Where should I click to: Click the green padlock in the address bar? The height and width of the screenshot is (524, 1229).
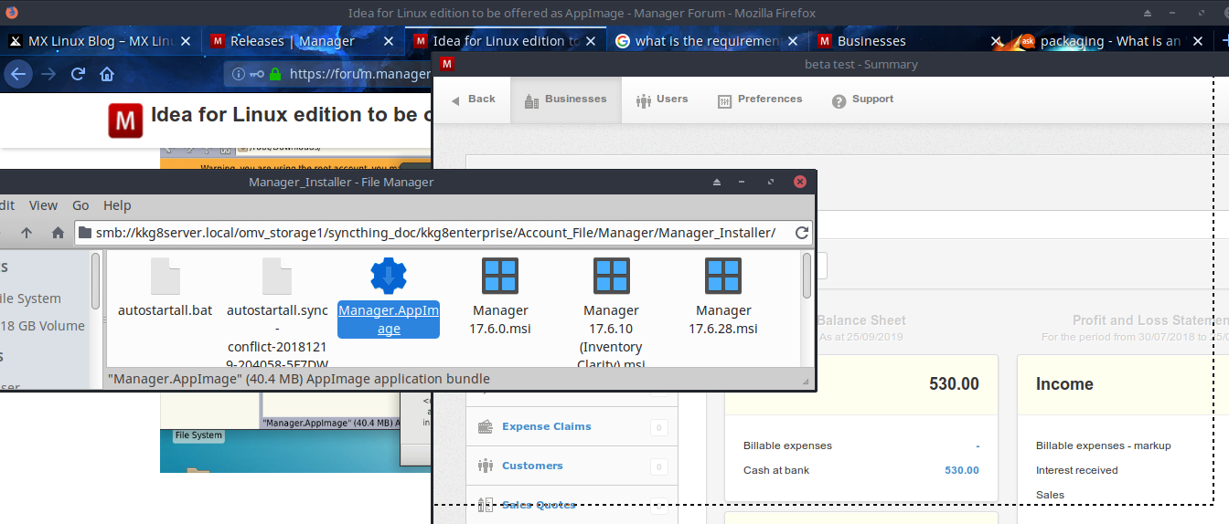click(275, 74)
